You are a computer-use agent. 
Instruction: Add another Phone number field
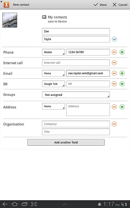[x=122, y=52]
